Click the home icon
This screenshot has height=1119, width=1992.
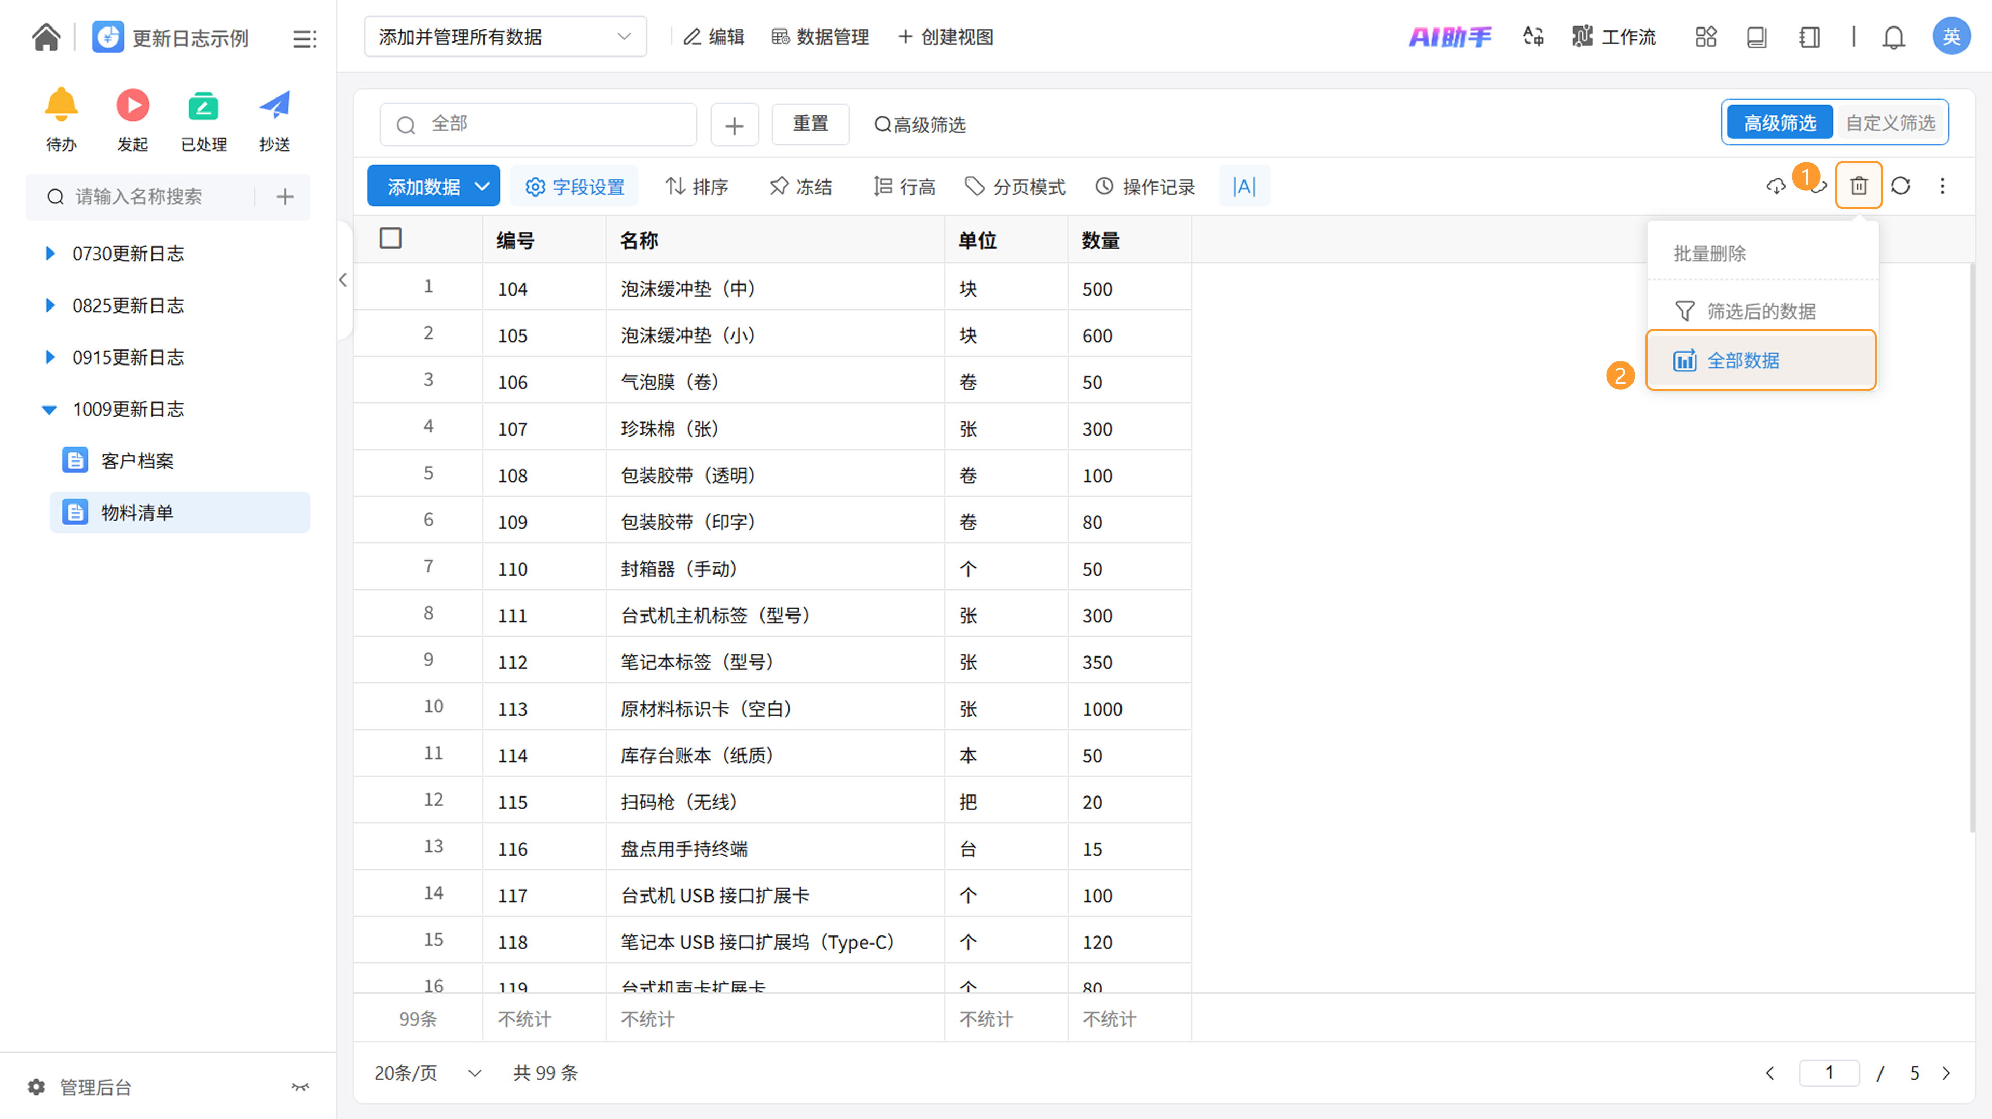46,37
